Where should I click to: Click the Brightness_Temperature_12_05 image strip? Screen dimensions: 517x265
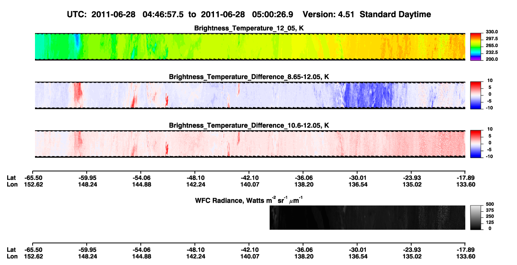tap(250, 46)
